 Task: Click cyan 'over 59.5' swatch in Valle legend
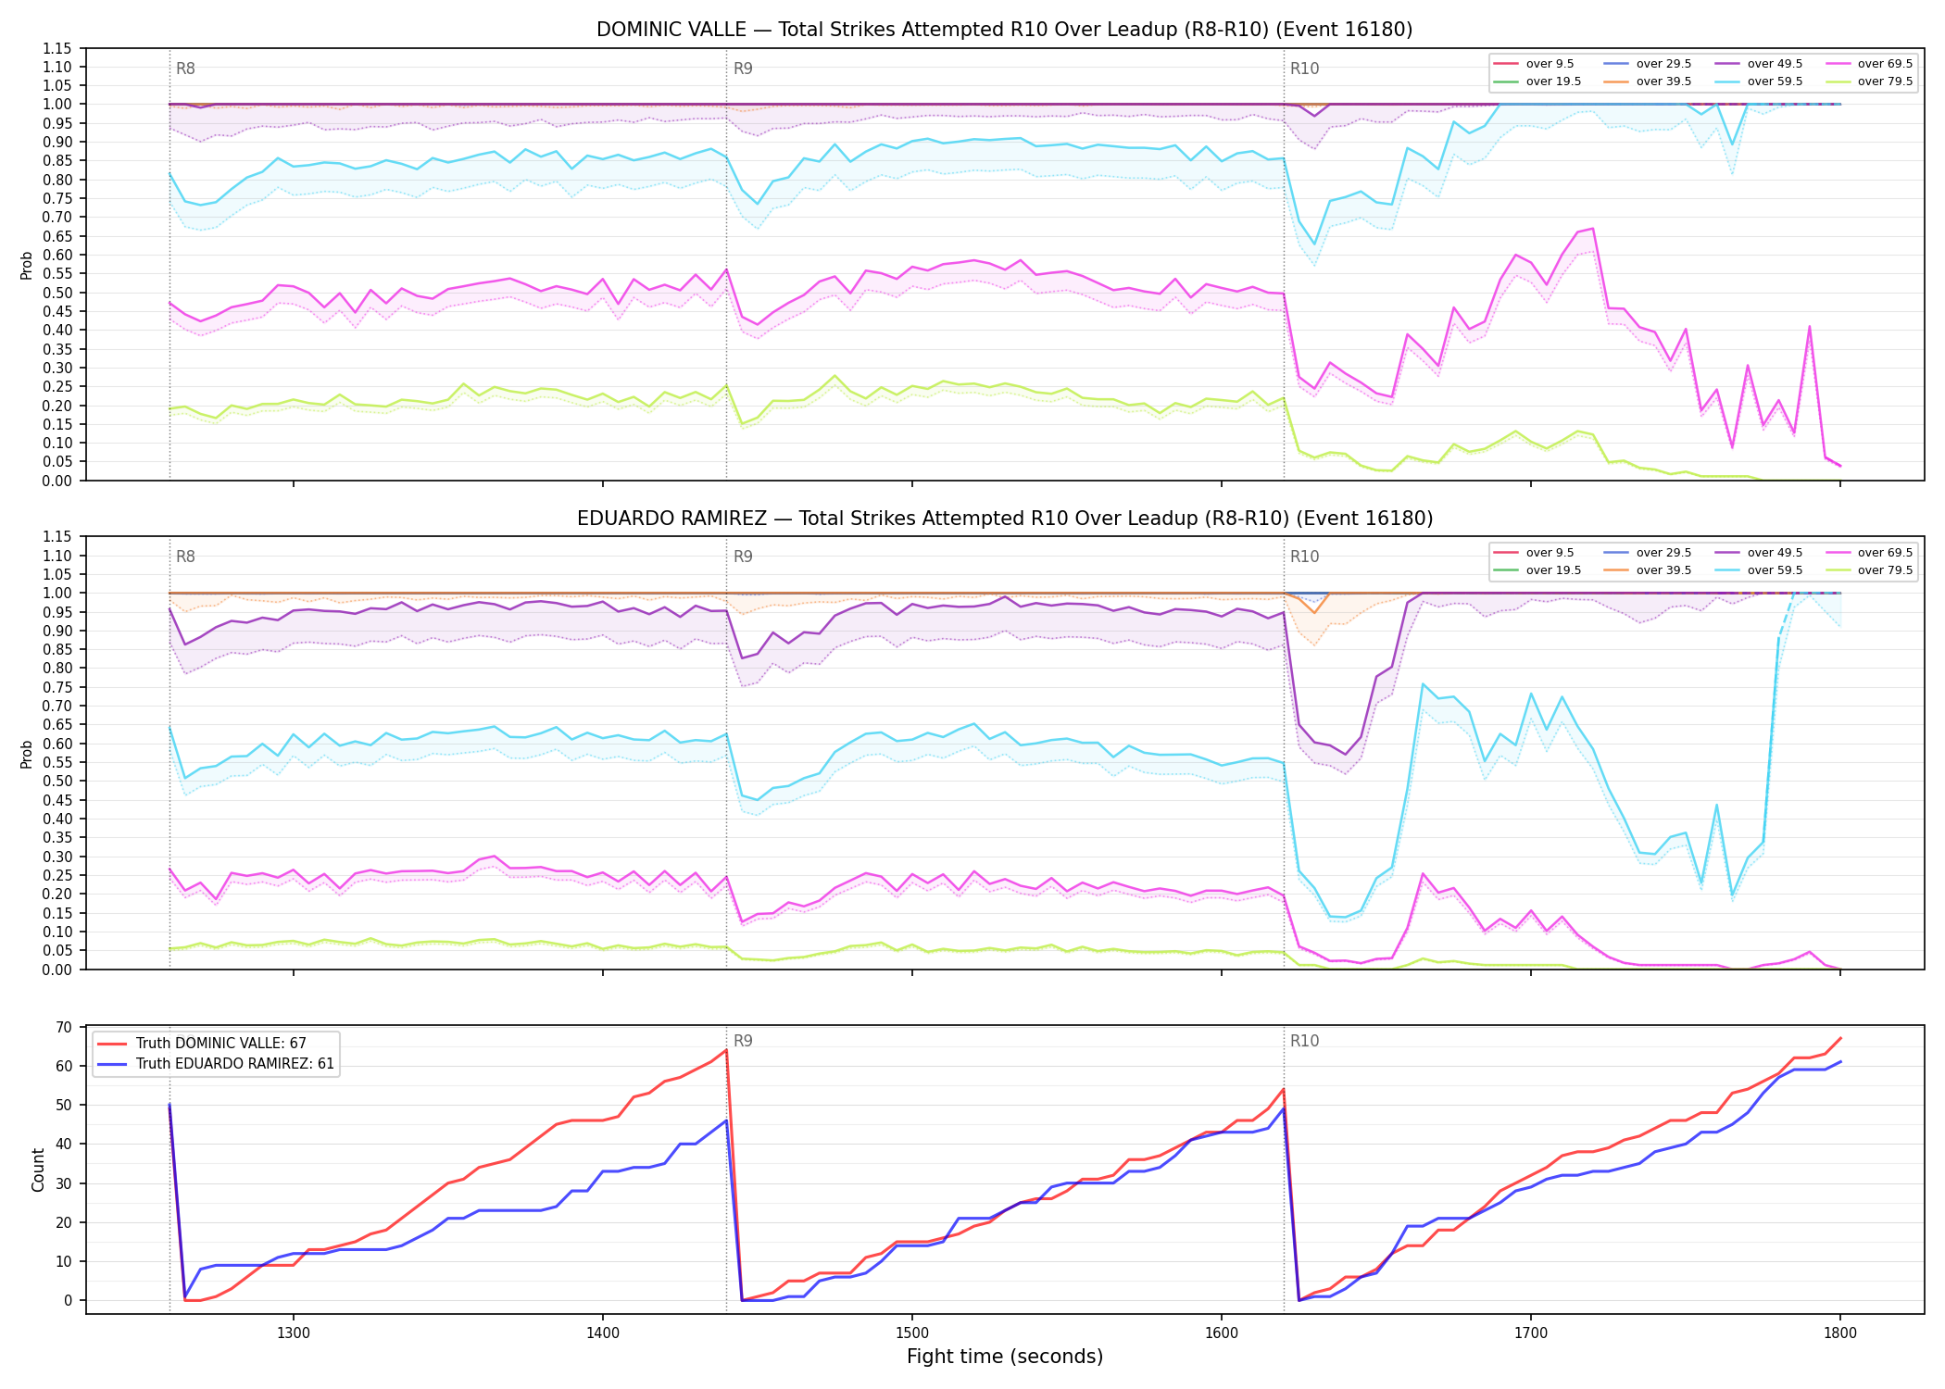coord(1726,81)
